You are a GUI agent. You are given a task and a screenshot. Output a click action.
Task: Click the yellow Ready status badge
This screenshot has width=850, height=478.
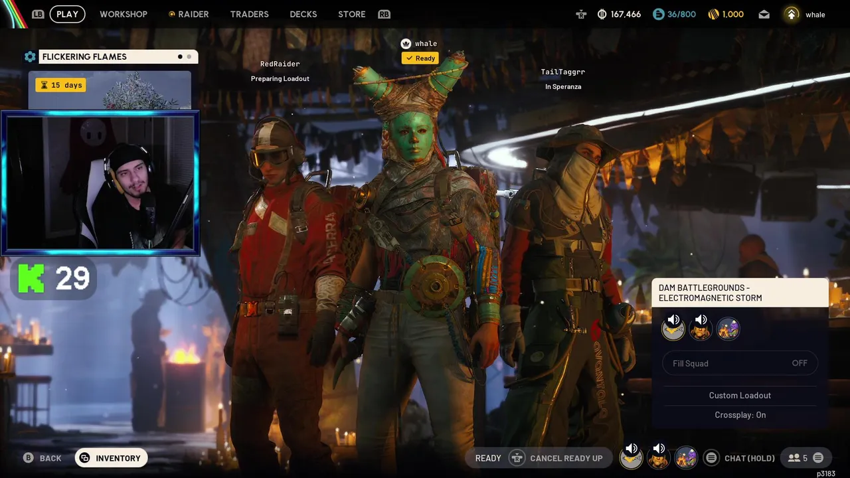[x=420, y=58]
